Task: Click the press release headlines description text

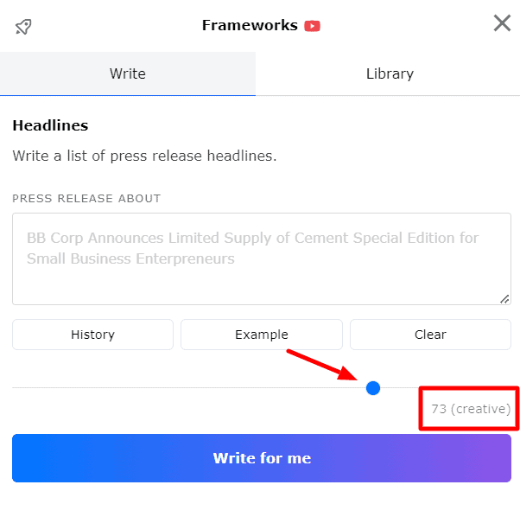Action: [x=144, y=156]
